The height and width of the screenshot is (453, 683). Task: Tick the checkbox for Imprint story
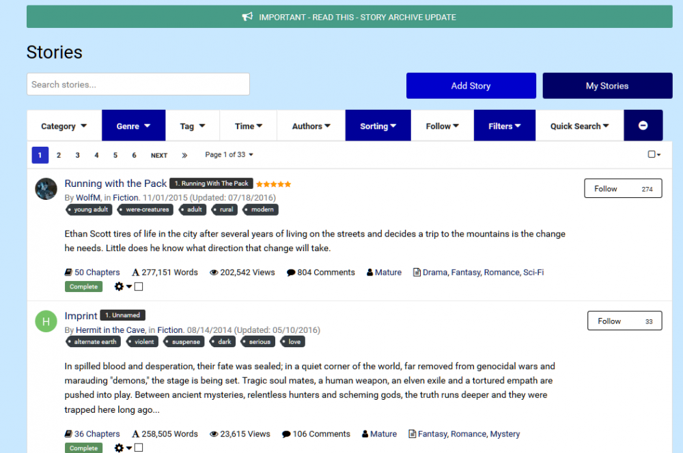pyautogui.click(x=139, y=448)
